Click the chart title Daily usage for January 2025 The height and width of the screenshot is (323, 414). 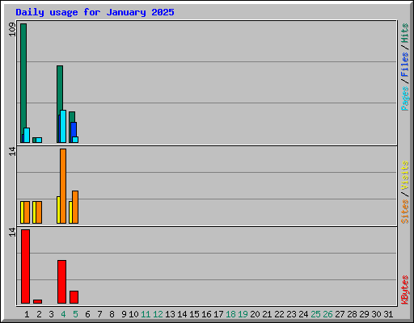(95, 12)
